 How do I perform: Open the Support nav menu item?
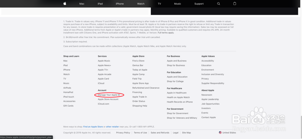(199, 4)
